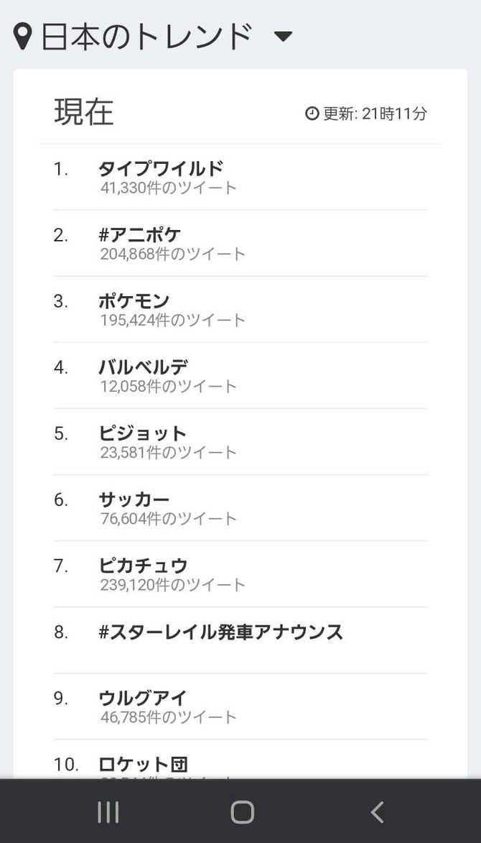
Task: Select the ウルグアイ trend
Action: pyautogui.click(x=142, y=698)
